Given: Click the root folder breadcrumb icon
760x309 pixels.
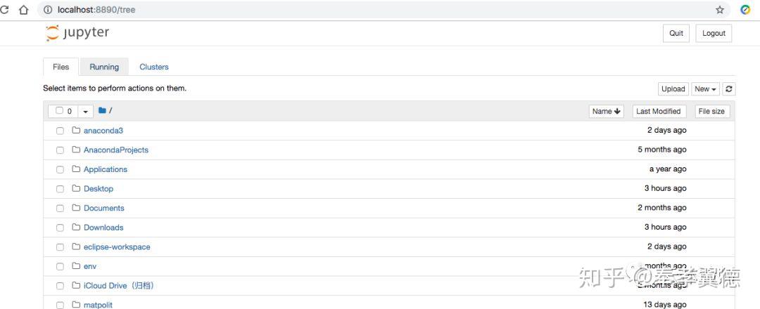Looking at the screenshot, I should point(103,111).
